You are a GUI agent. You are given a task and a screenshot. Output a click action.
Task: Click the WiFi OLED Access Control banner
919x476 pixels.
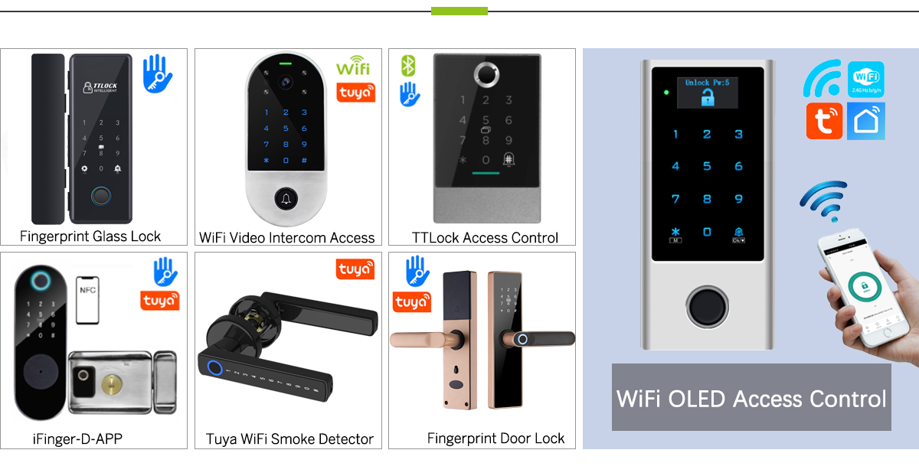[751, 398]
